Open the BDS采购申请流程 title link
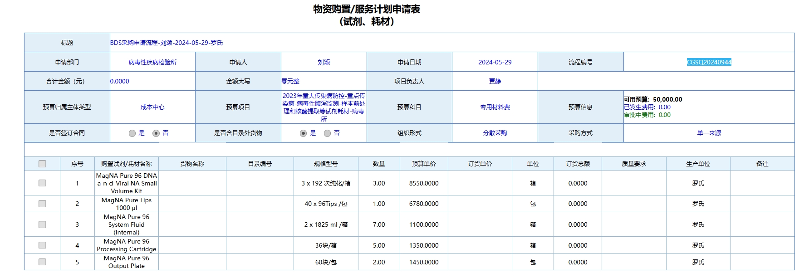Viewport: 804px width, 278px height. [x=167, y=43]
